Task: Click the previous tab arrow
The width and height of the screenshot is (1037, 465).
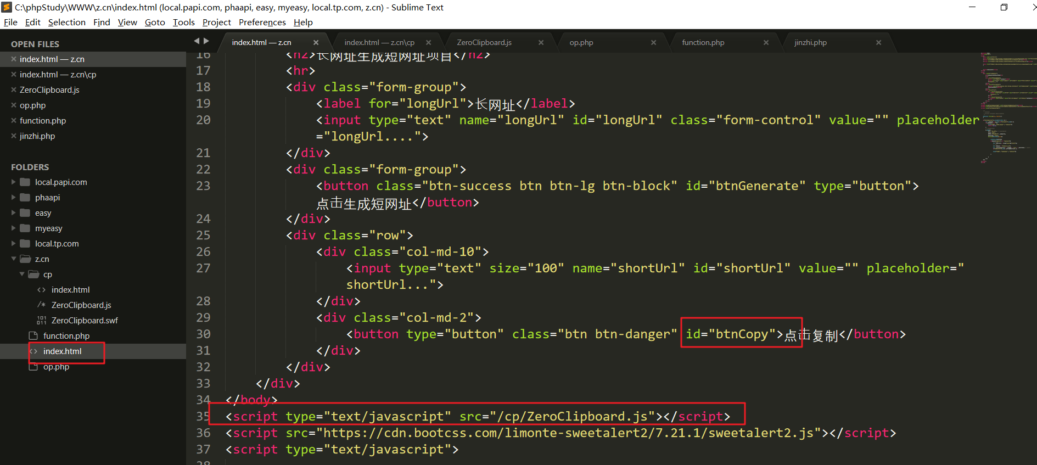Action: tap(197, 41)
